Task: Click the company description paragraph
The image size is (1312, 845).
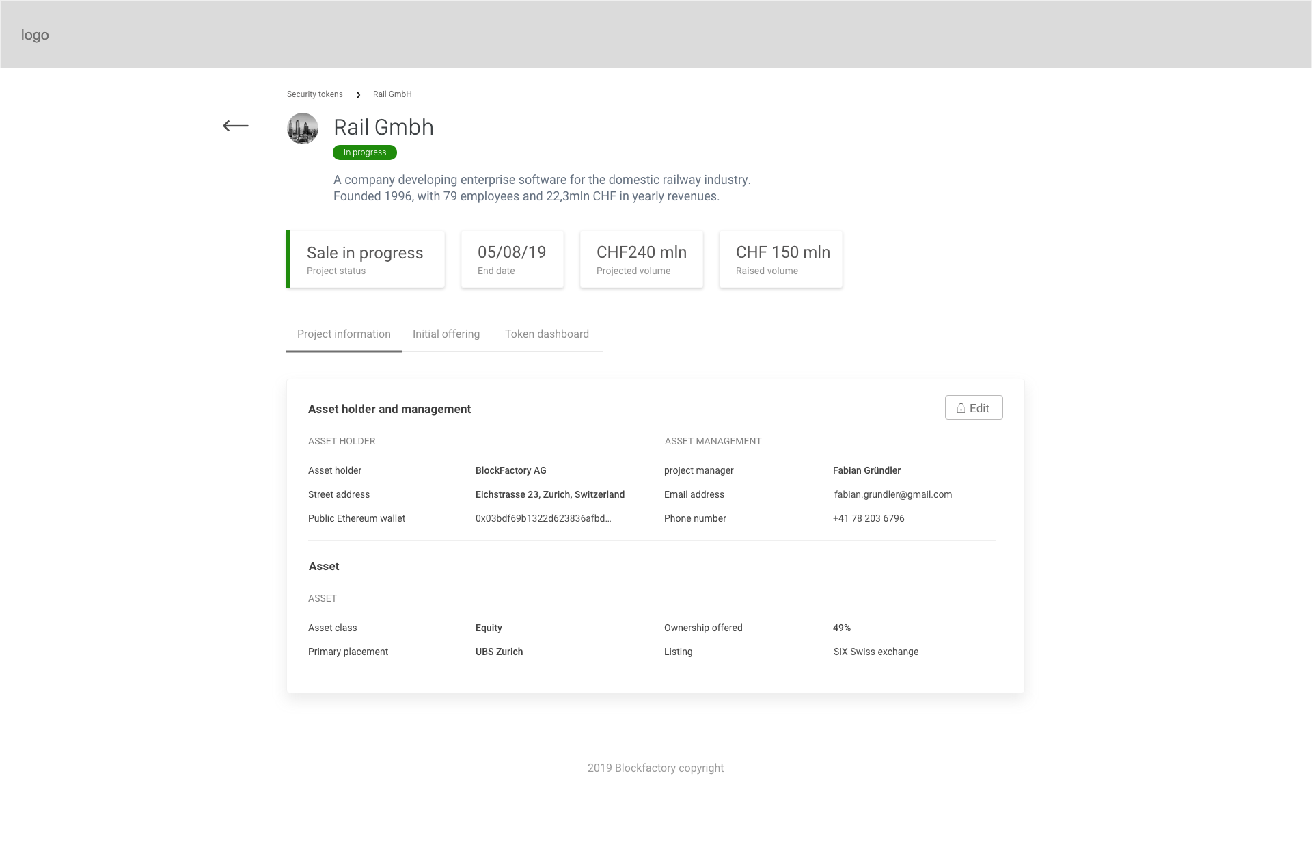Action: pyautogui.click(x=542, y=188)
